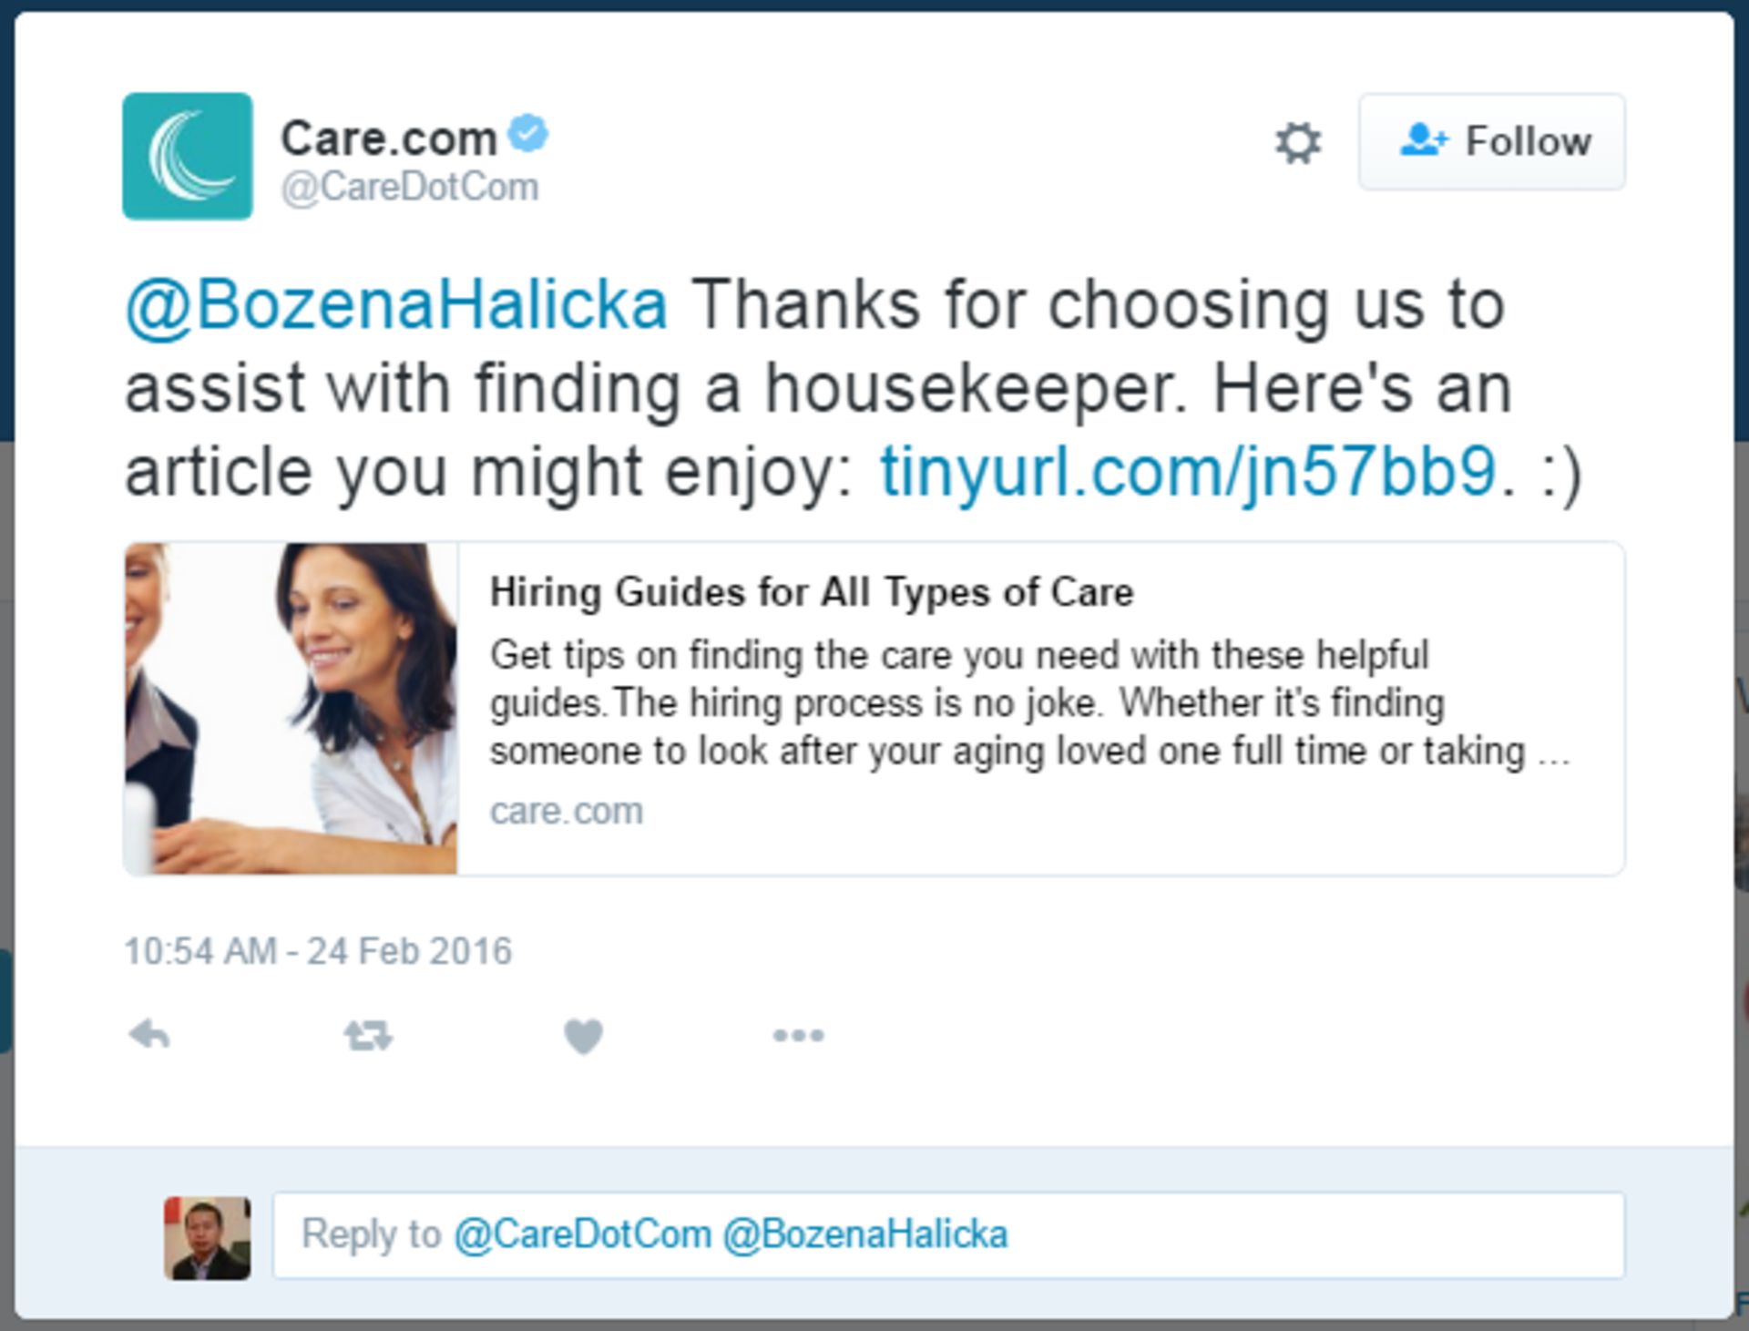This screenshot has height=1331, width=1749.
Task: Reply using the arrow icon under the tweet
Action: 149,1035
